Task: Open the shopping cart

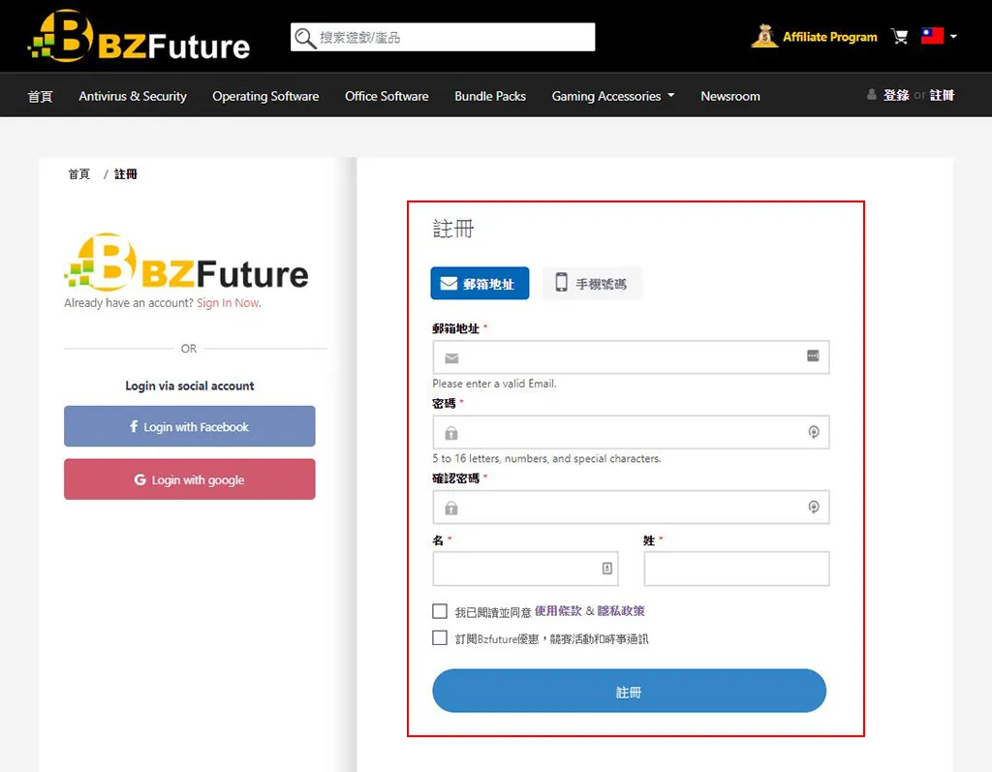Action: point(900,37)
